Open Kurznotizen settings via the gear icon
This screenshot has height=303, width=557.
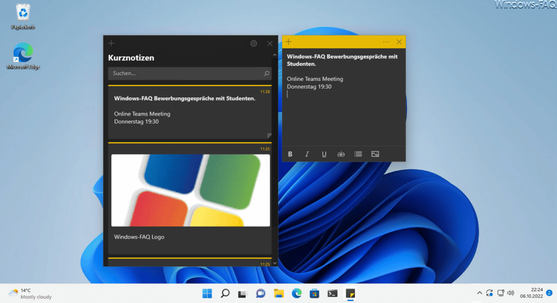(x=253, y=43)
